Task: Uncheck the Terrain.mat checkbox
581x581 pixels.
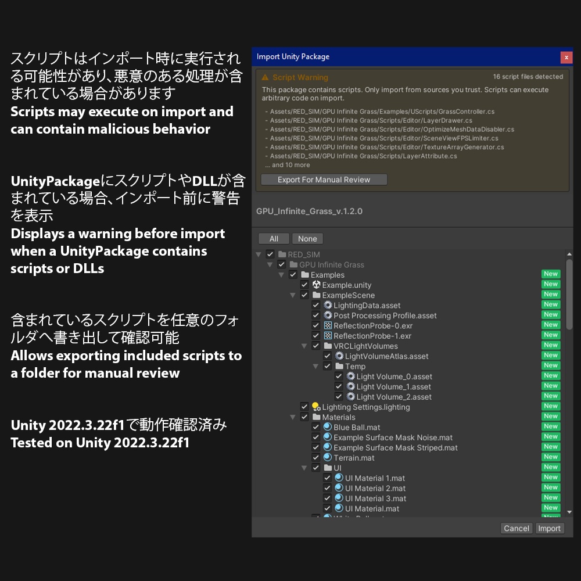Action: (x=316, y=458)
